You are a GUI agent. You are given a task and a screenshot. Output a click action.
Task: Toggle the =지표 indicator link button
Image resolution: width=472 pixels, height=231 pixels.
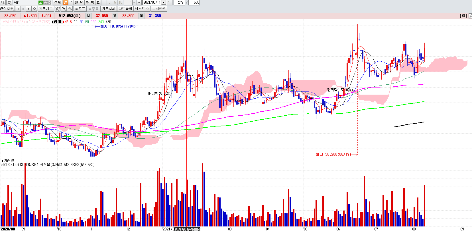(x=80, y=9)
